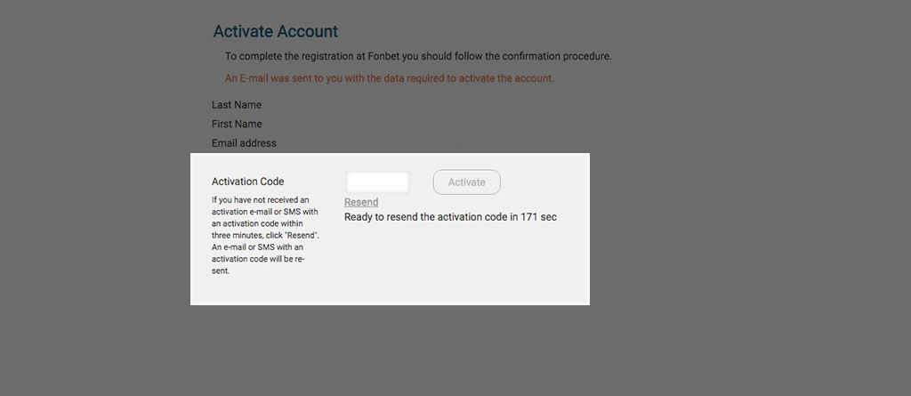Click the Email address label
Viewport: 911px width, 396px height.
click(244, 143)
